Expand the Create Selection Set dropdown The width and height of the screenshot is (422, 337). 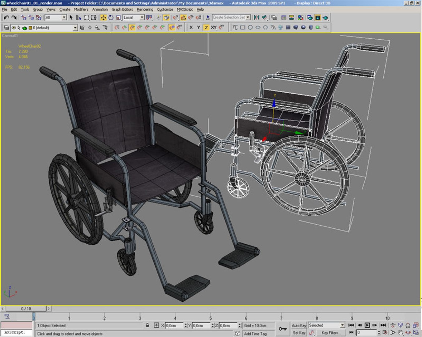coord(248,18)
